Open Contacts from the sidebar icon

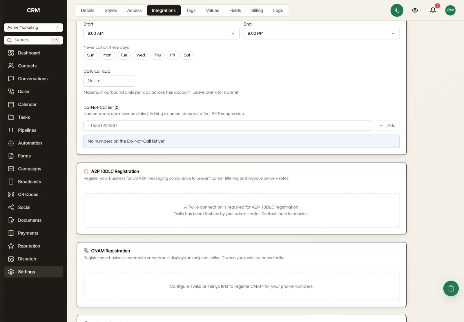point(11,66)
